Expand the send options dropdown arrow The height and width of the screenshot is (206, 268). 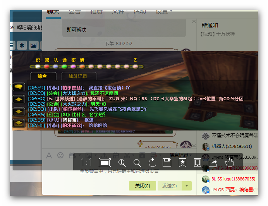pos(187,186)
